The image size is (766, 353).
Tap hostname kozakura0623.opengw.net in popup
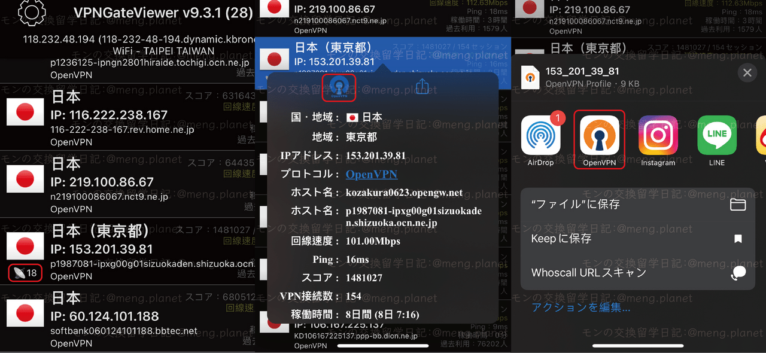point(404,193)
